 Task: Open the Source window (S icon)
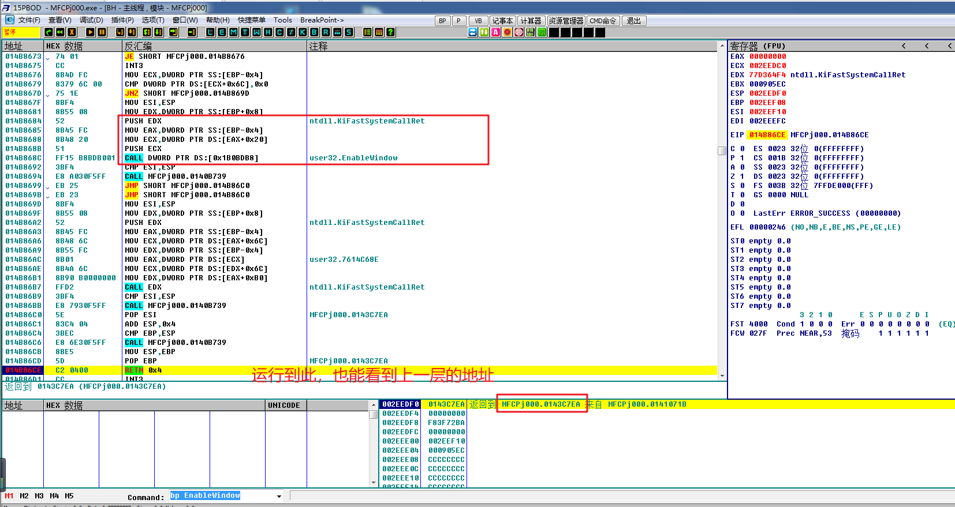(x=349, y=32)
